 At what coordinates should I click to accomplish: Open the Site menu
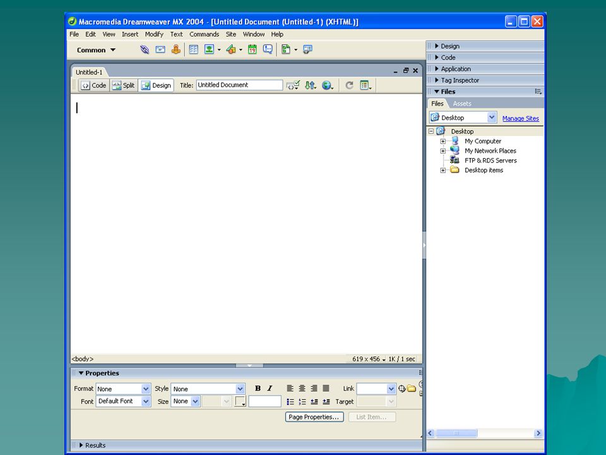pos(231,34)
